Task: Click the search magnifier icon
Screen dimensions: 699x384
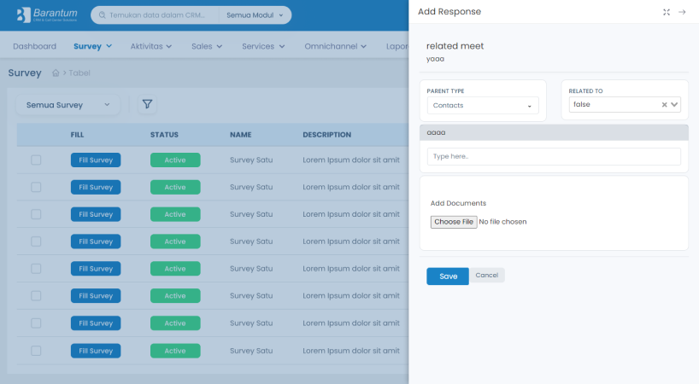Action: 102,15
